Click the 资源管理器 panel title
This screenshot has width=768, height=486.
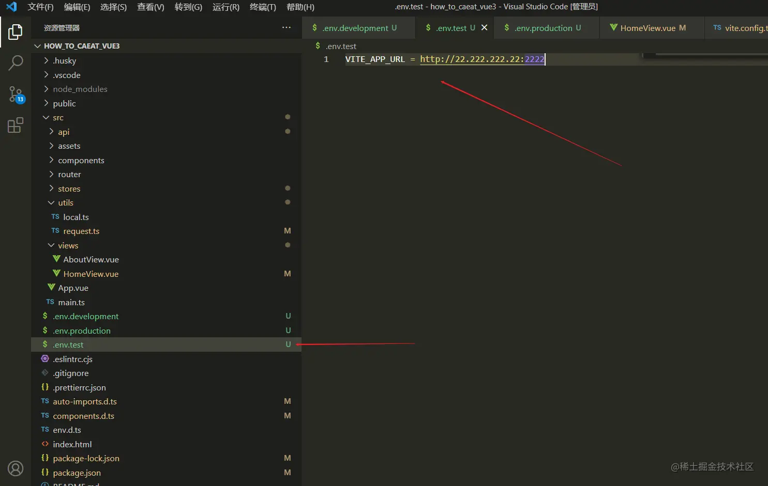62,28
